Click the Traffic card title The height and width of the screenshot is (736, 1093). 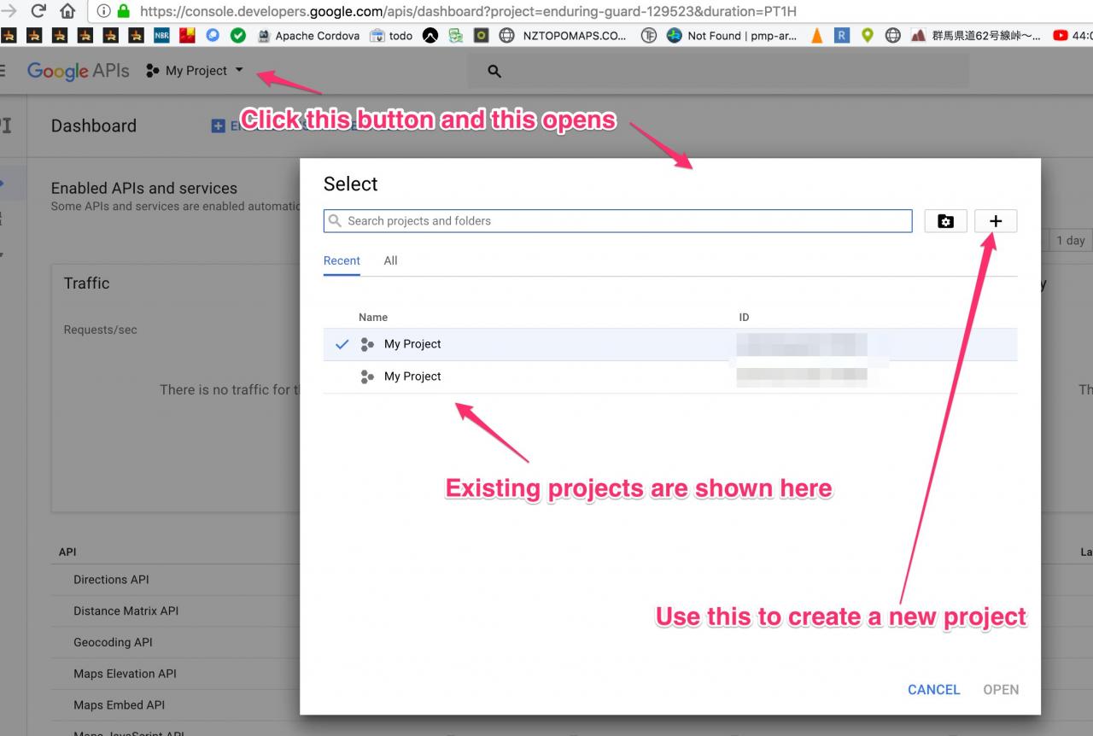point(87,283)
